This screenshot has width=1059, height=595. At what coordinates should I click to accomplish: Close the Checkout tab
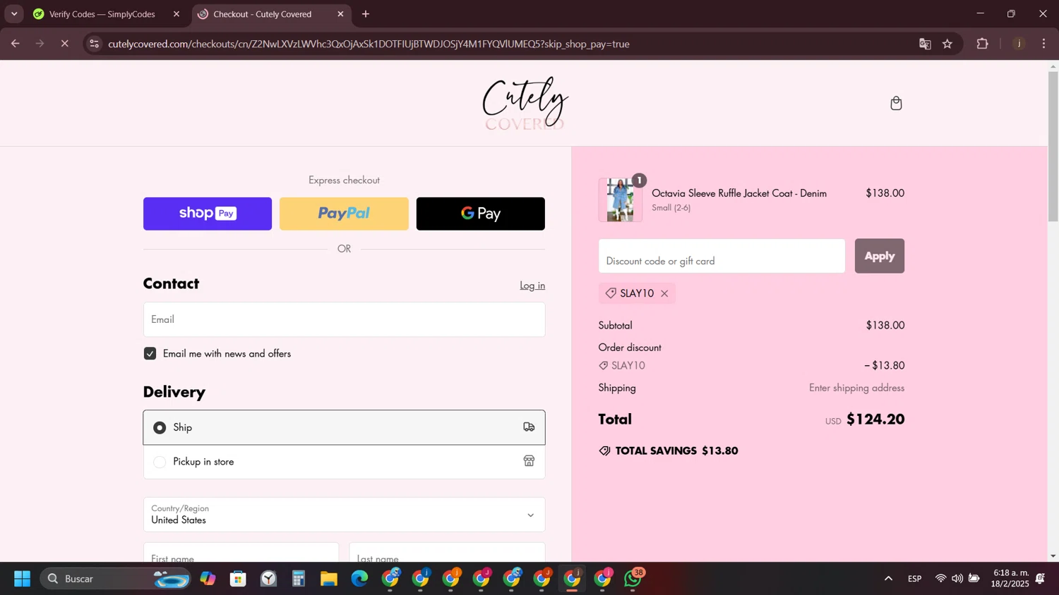tap(340, 14)
